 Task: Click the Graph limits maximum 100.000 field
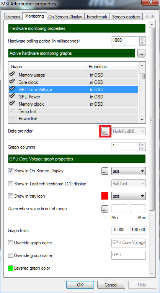tap(138, 231)
